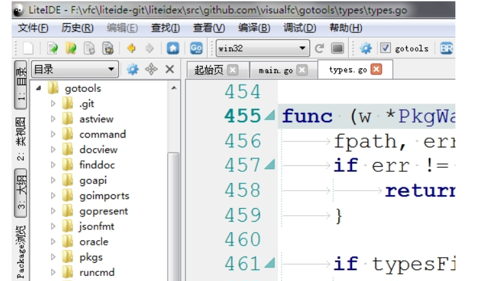Screen dimensions: 478x281
Task: Close the folder side panel
Action: 170,70
